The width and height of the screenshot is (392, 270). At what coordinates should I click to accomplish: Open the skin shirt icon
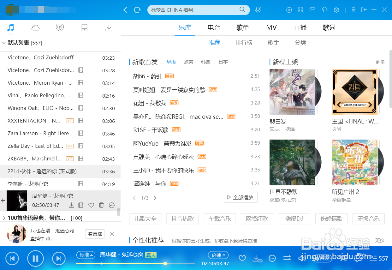pyautogui.click(x=324, y=10)
